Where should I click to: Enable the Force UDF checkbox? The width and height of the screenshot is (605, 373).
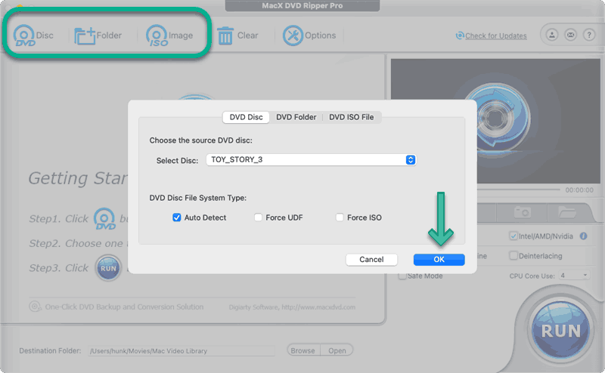pyautogui.click(x=258, y=217)
